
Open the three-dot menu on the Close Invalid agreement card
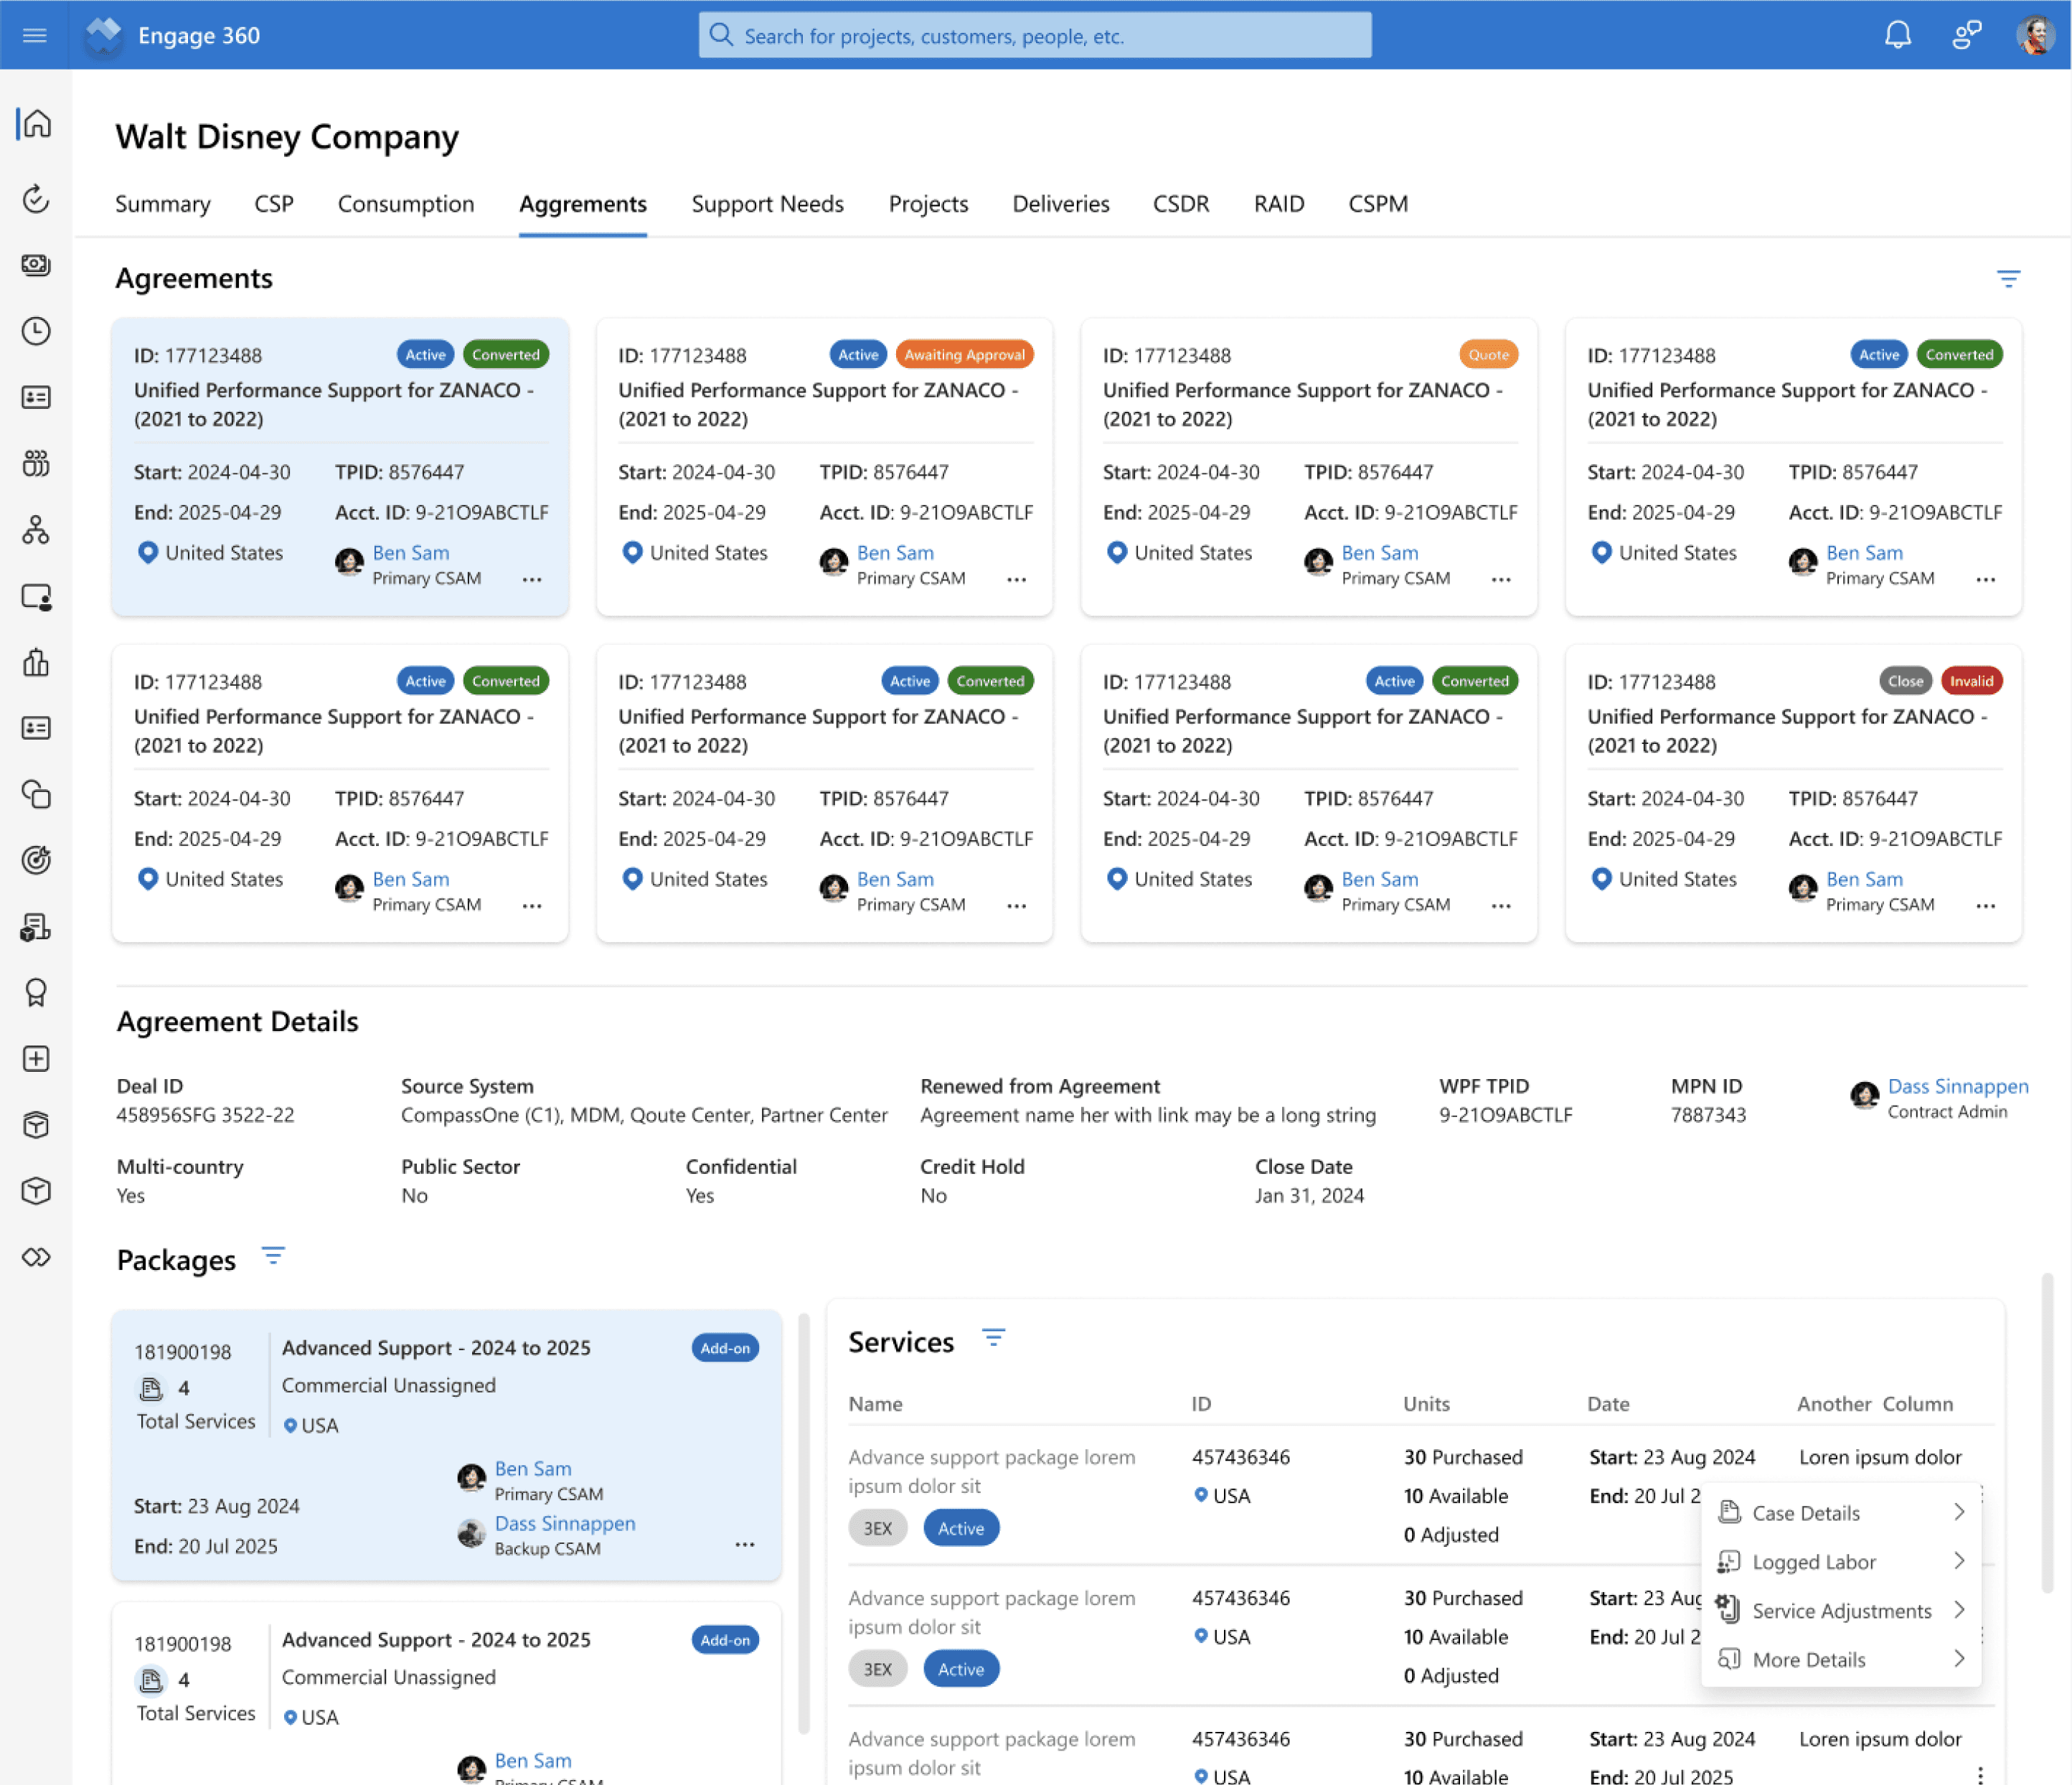pyautogui.click(x=1985, y=906)
